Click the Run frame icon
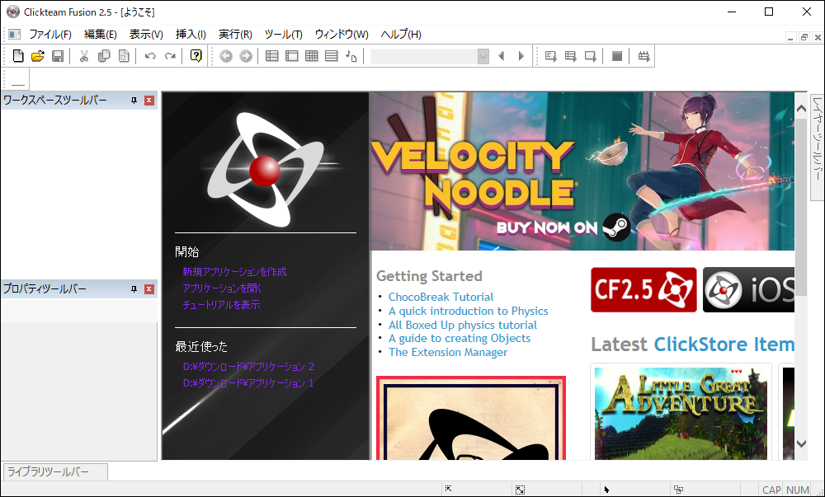Screen dimensions: 825x497 [x=591, y=56]
